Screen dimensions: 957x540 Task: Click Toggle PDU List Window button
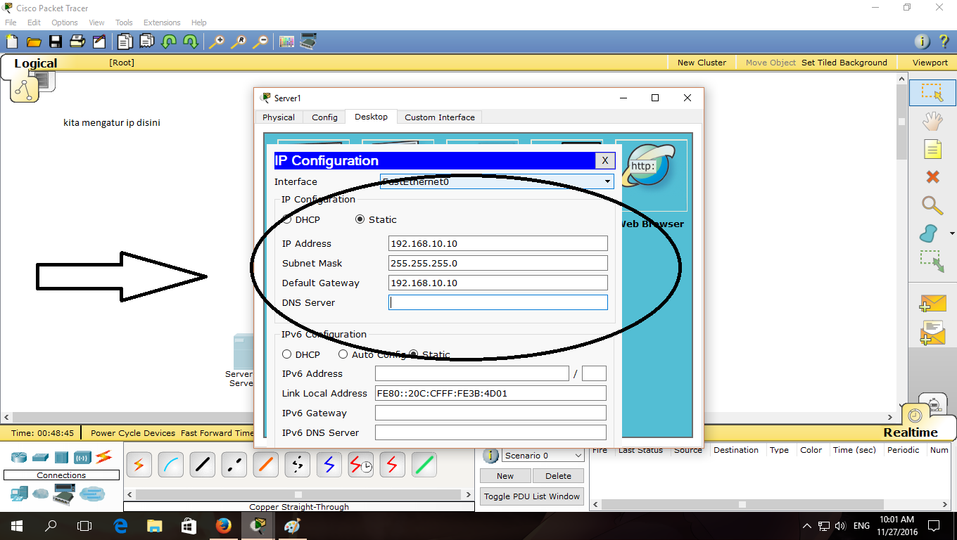click(x=532, y=496)
